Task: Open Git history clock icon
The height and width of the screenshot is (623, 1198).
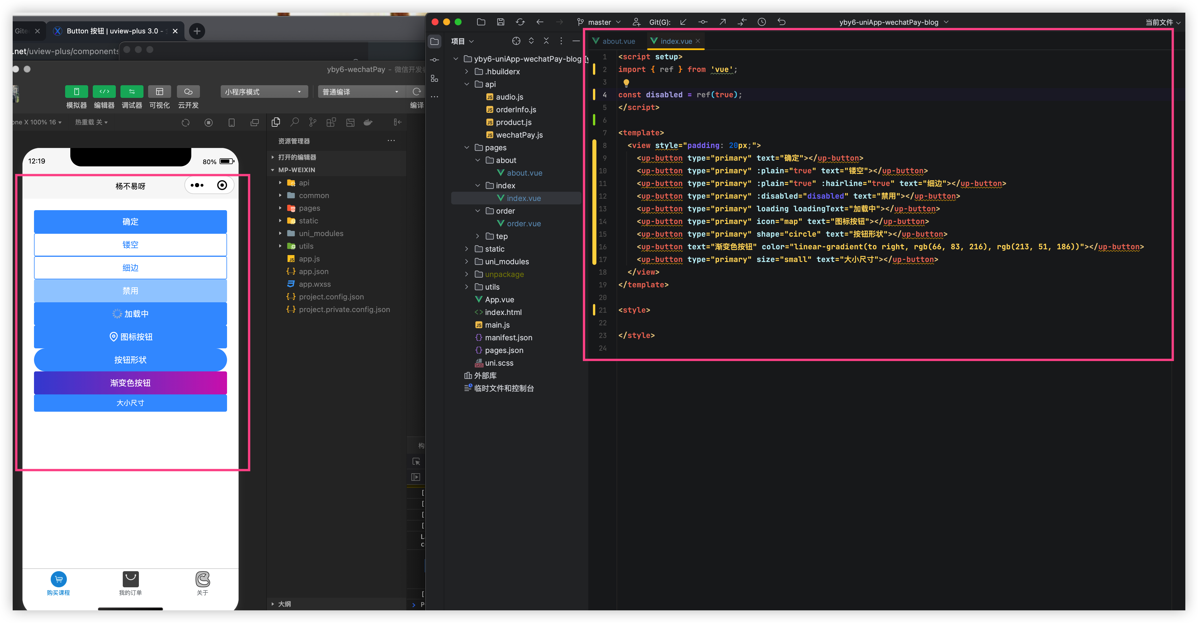Action: pyautogui.click(x=761, y=22)
